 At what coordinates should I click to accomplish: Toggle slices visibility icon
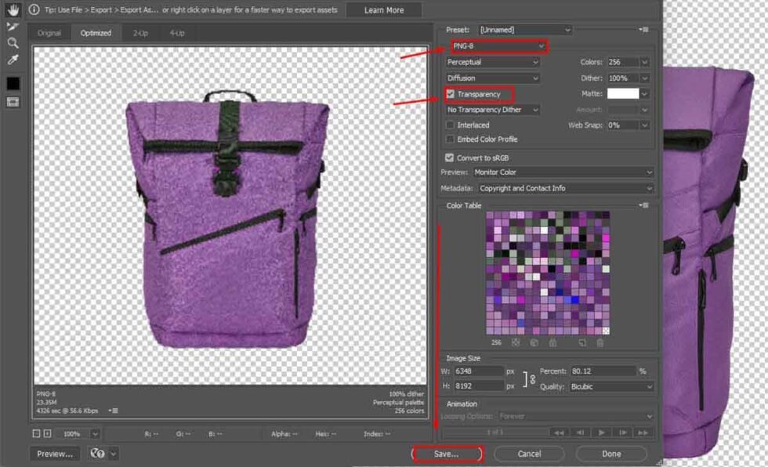[x=13, y=103]
